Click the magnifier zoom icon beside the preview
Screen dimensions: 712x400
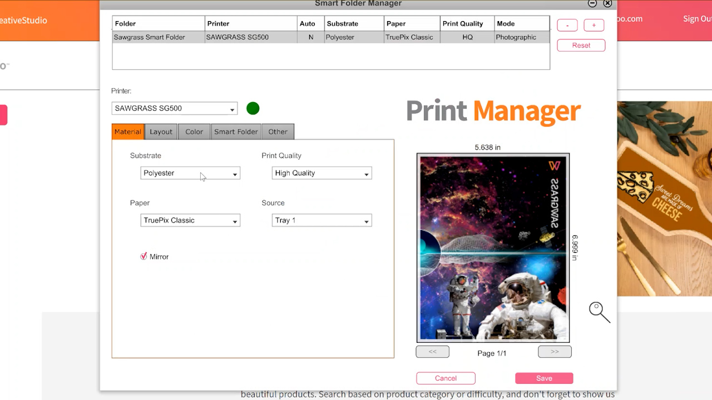[x=600, y=312]
